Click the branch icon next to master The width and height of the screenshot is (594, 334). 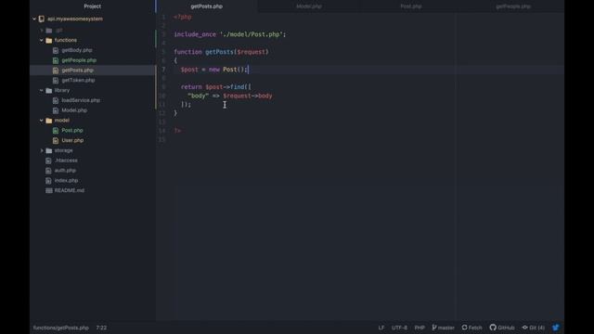coord(434,328)
